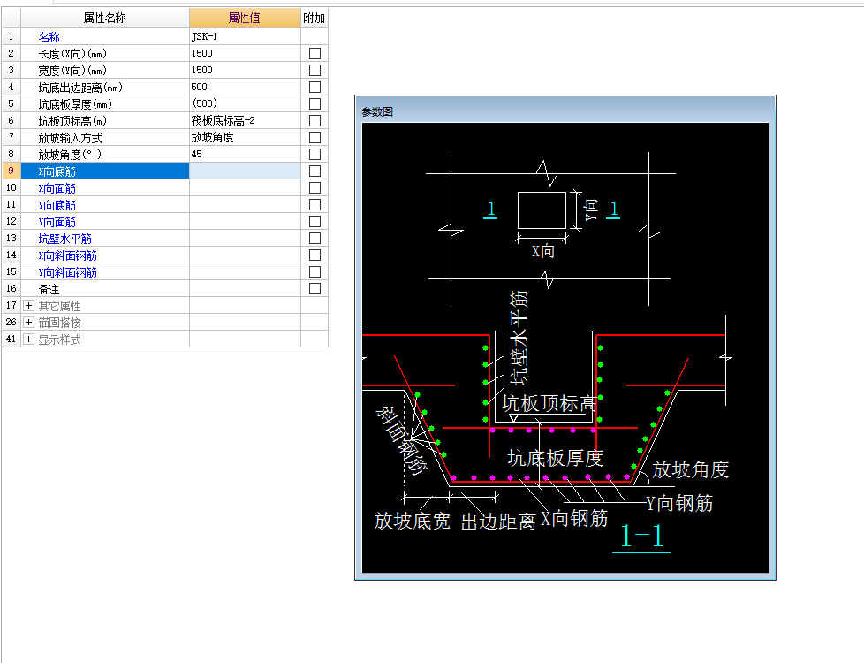The image size is (864, 663).
Task: Enable the 附加 checkbox for Y向底筋
Action: pos(315,204)
